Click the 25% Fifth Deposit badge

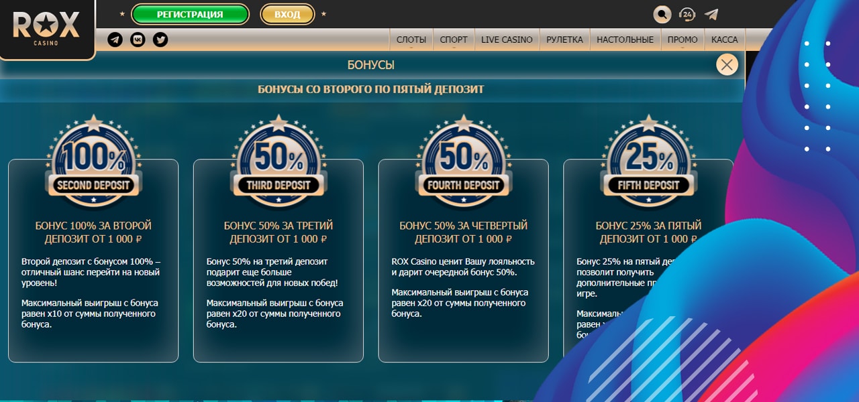[x=648, y=159]
